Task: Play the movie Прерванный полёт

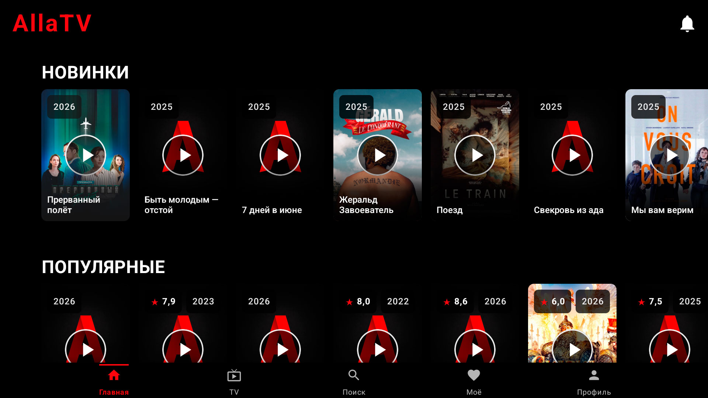Action: pyautogui.click(x=86, y=155)
